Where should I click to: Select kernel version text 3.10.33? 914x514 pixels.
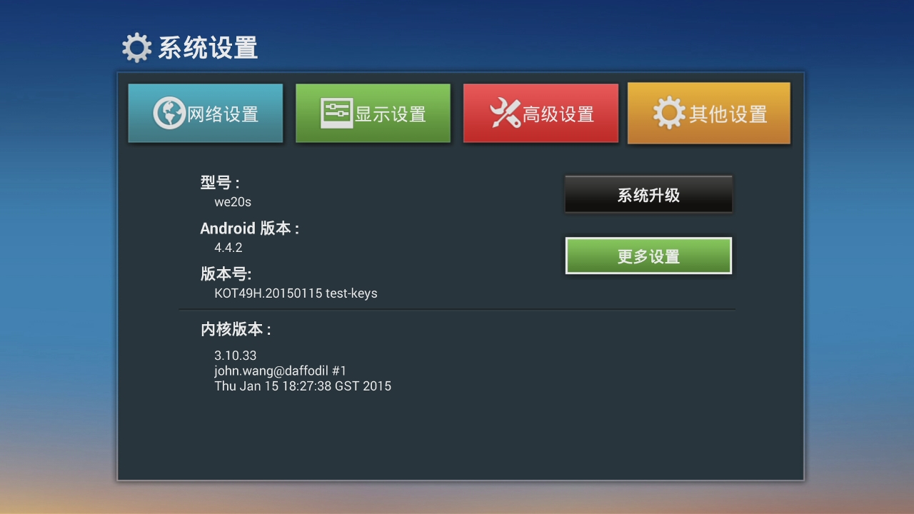tap(235, 356)
